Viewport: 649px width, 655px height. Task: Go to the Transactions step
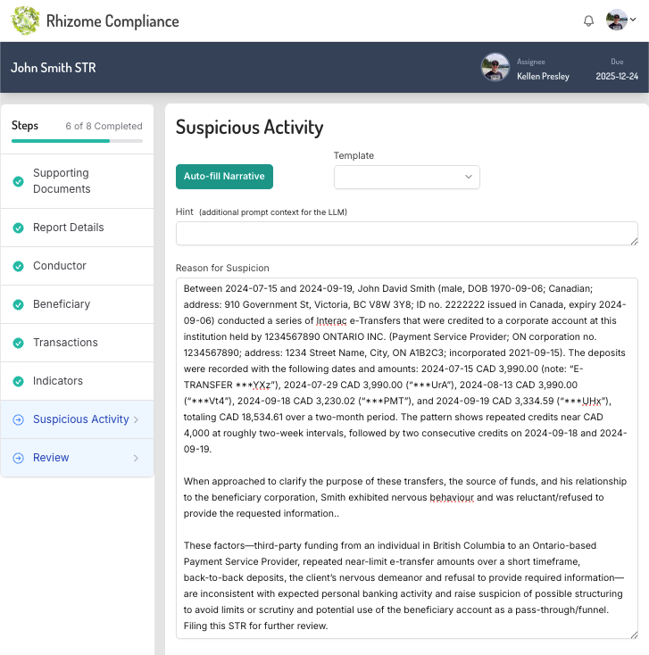pyautogui.click(x=65, y=343)
